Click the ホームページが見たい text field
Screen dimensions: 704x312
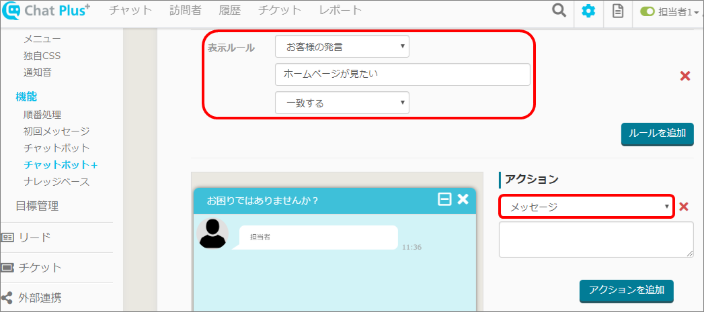[403, 74]
